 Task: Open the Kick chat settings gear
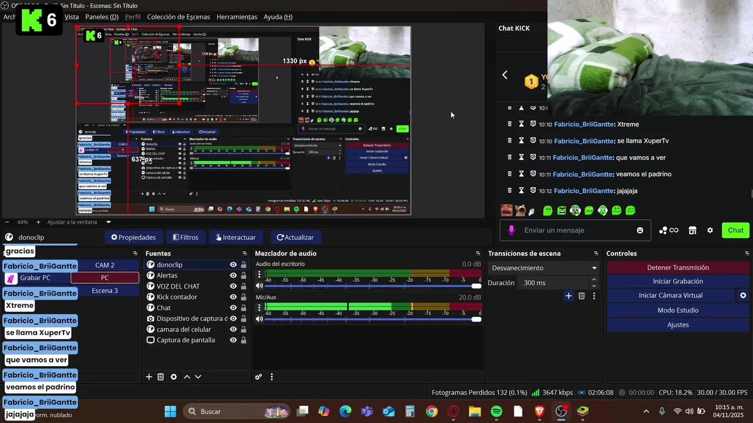pyautogui.click(x=710, y=230)
